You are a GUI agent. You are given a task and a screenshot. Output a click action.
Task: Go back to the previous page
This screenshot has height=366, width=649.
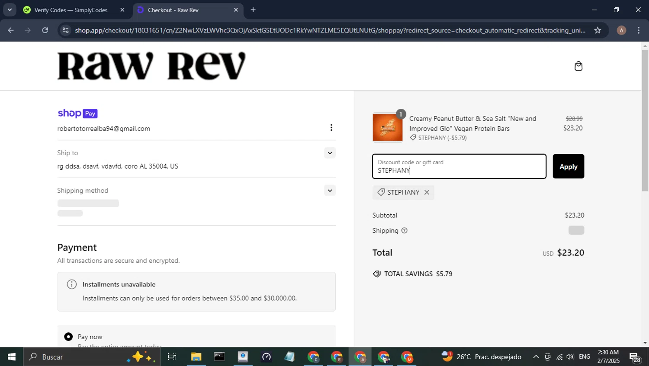[11, 30]
